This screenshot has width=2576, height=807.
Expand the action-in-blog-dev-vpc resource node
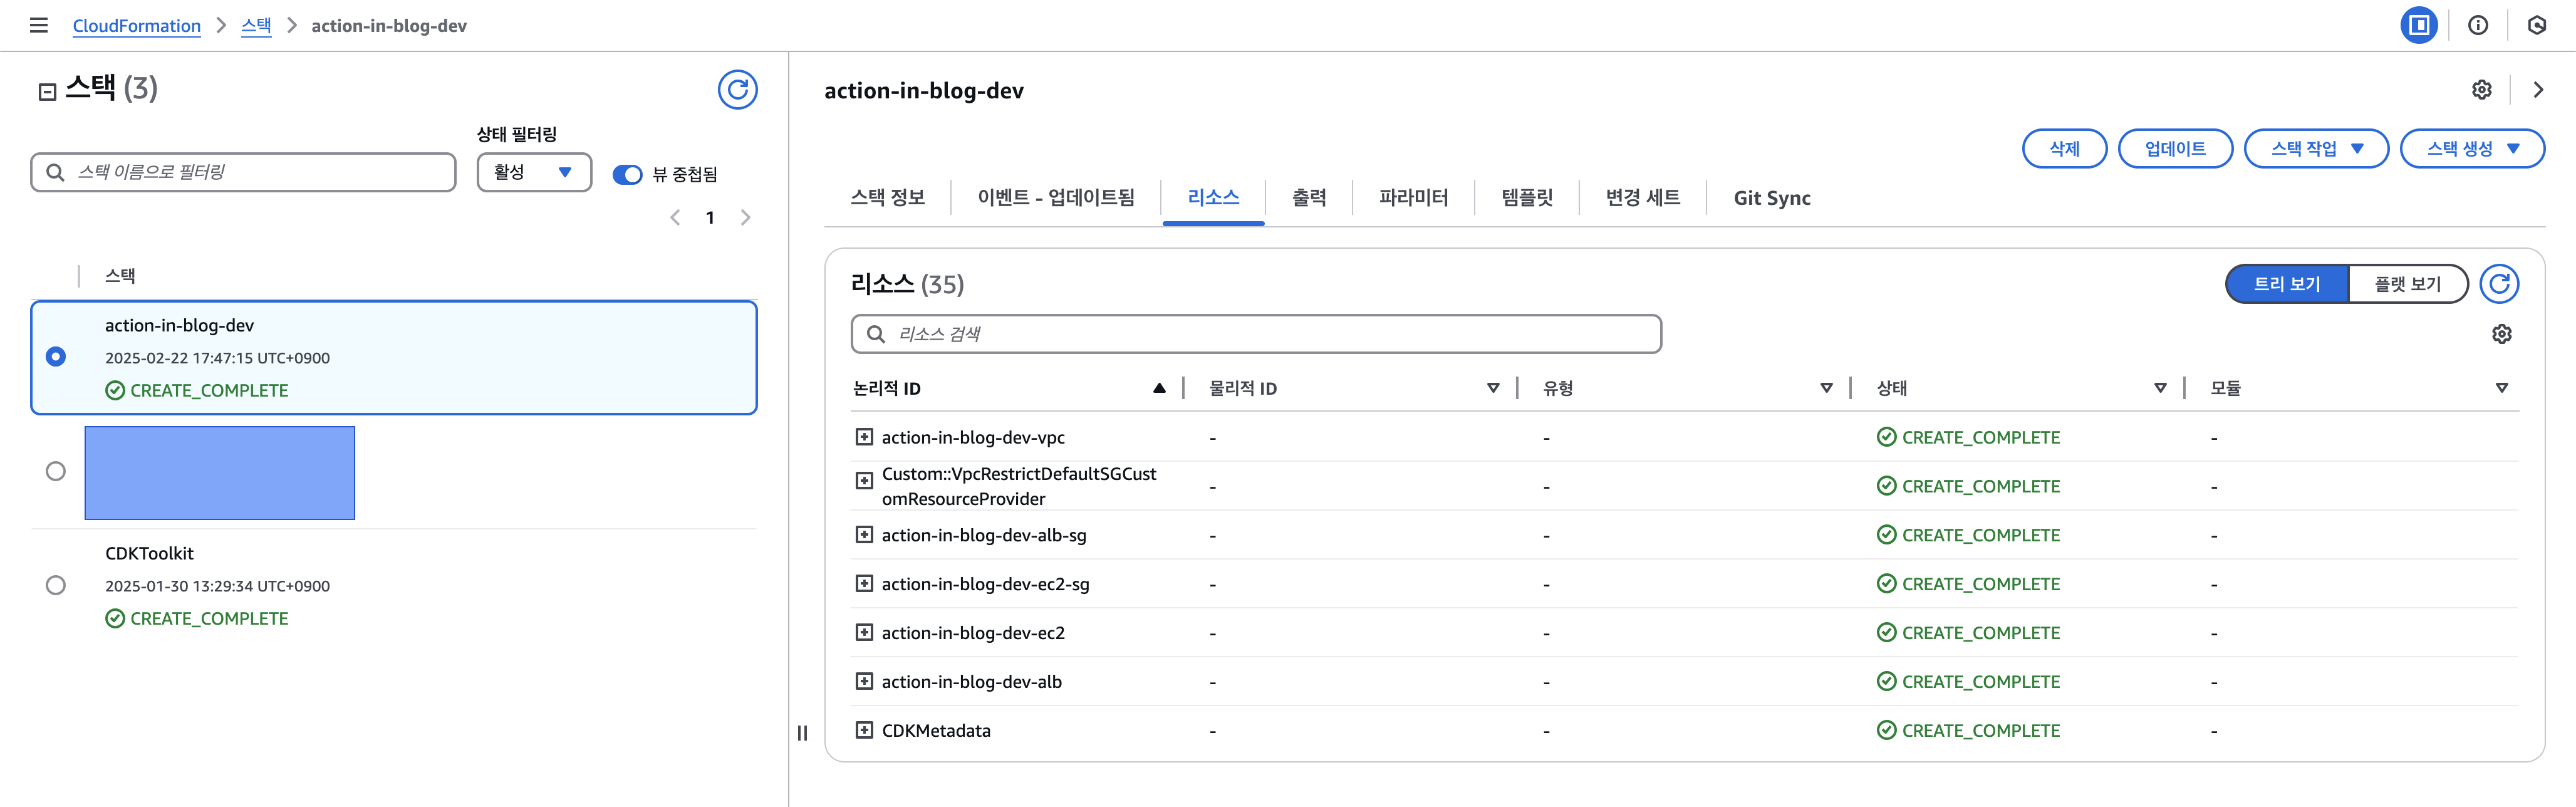tap(864, 437)
